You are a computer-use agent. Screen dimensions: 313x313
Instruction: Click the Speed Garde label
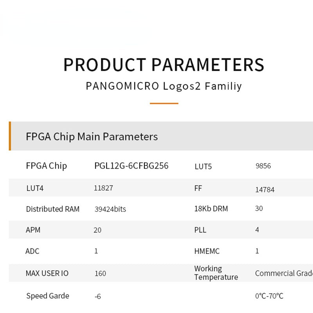47,296
